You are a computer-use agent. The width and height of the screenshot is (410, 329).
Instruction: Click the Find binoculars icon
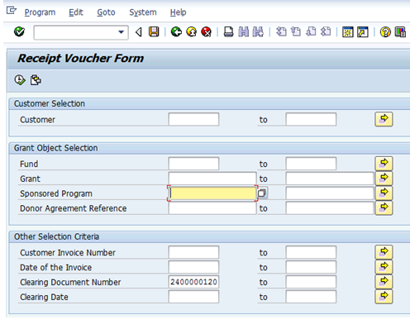coord(244,32)
